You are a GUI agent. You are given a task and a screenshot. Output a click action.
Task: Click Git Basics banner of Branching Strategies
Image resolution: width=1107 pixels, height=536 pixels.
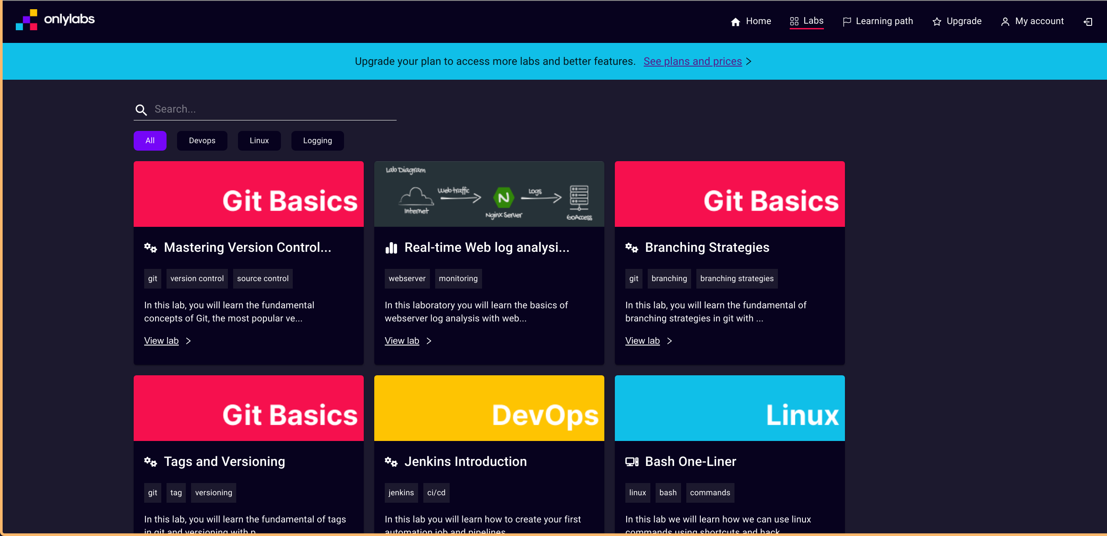pyautogui.click(x=730, y=194)
